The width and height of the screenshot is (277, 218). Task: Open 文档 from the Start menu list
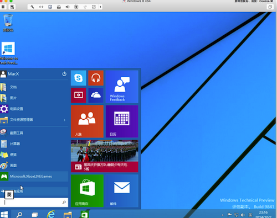pos(34,87)
